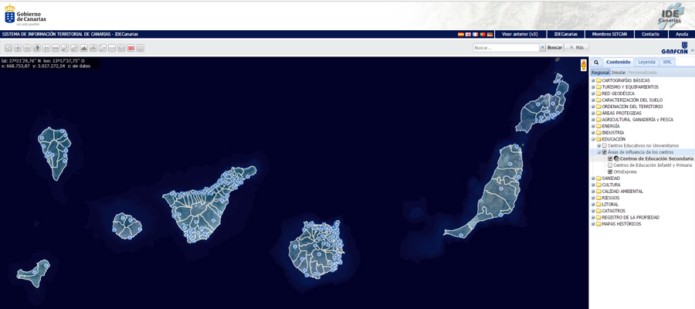Uncheck the OrtoExpress layer checkbox

610,171
